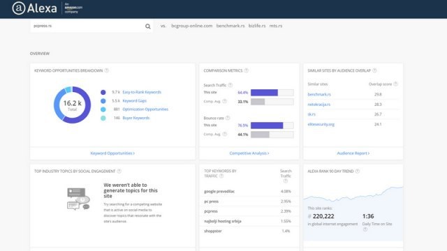Click the chat bubbles illustration
Image resolution: width=447 pixels, height=251 pixels.
(78, 199)
